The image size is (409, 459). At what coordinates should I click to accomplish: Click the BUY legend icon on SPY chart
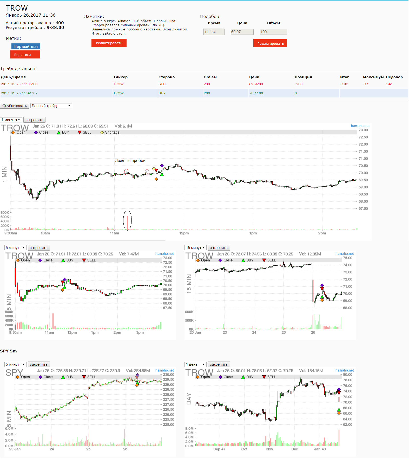click(x=63, y=377)
